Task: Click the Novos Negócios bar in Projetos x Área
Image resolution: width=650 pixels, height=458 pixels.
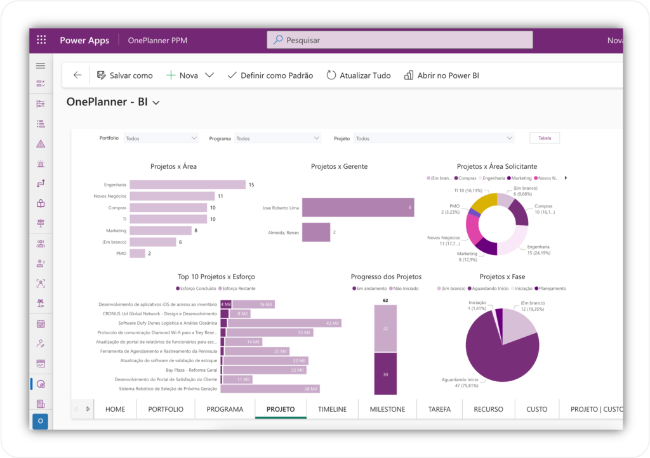Action: point(173,196)
